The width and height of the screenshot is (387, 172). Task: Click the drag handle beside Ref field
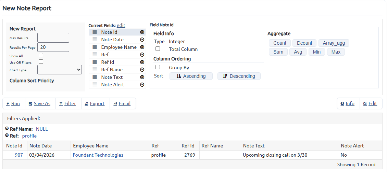95,55
